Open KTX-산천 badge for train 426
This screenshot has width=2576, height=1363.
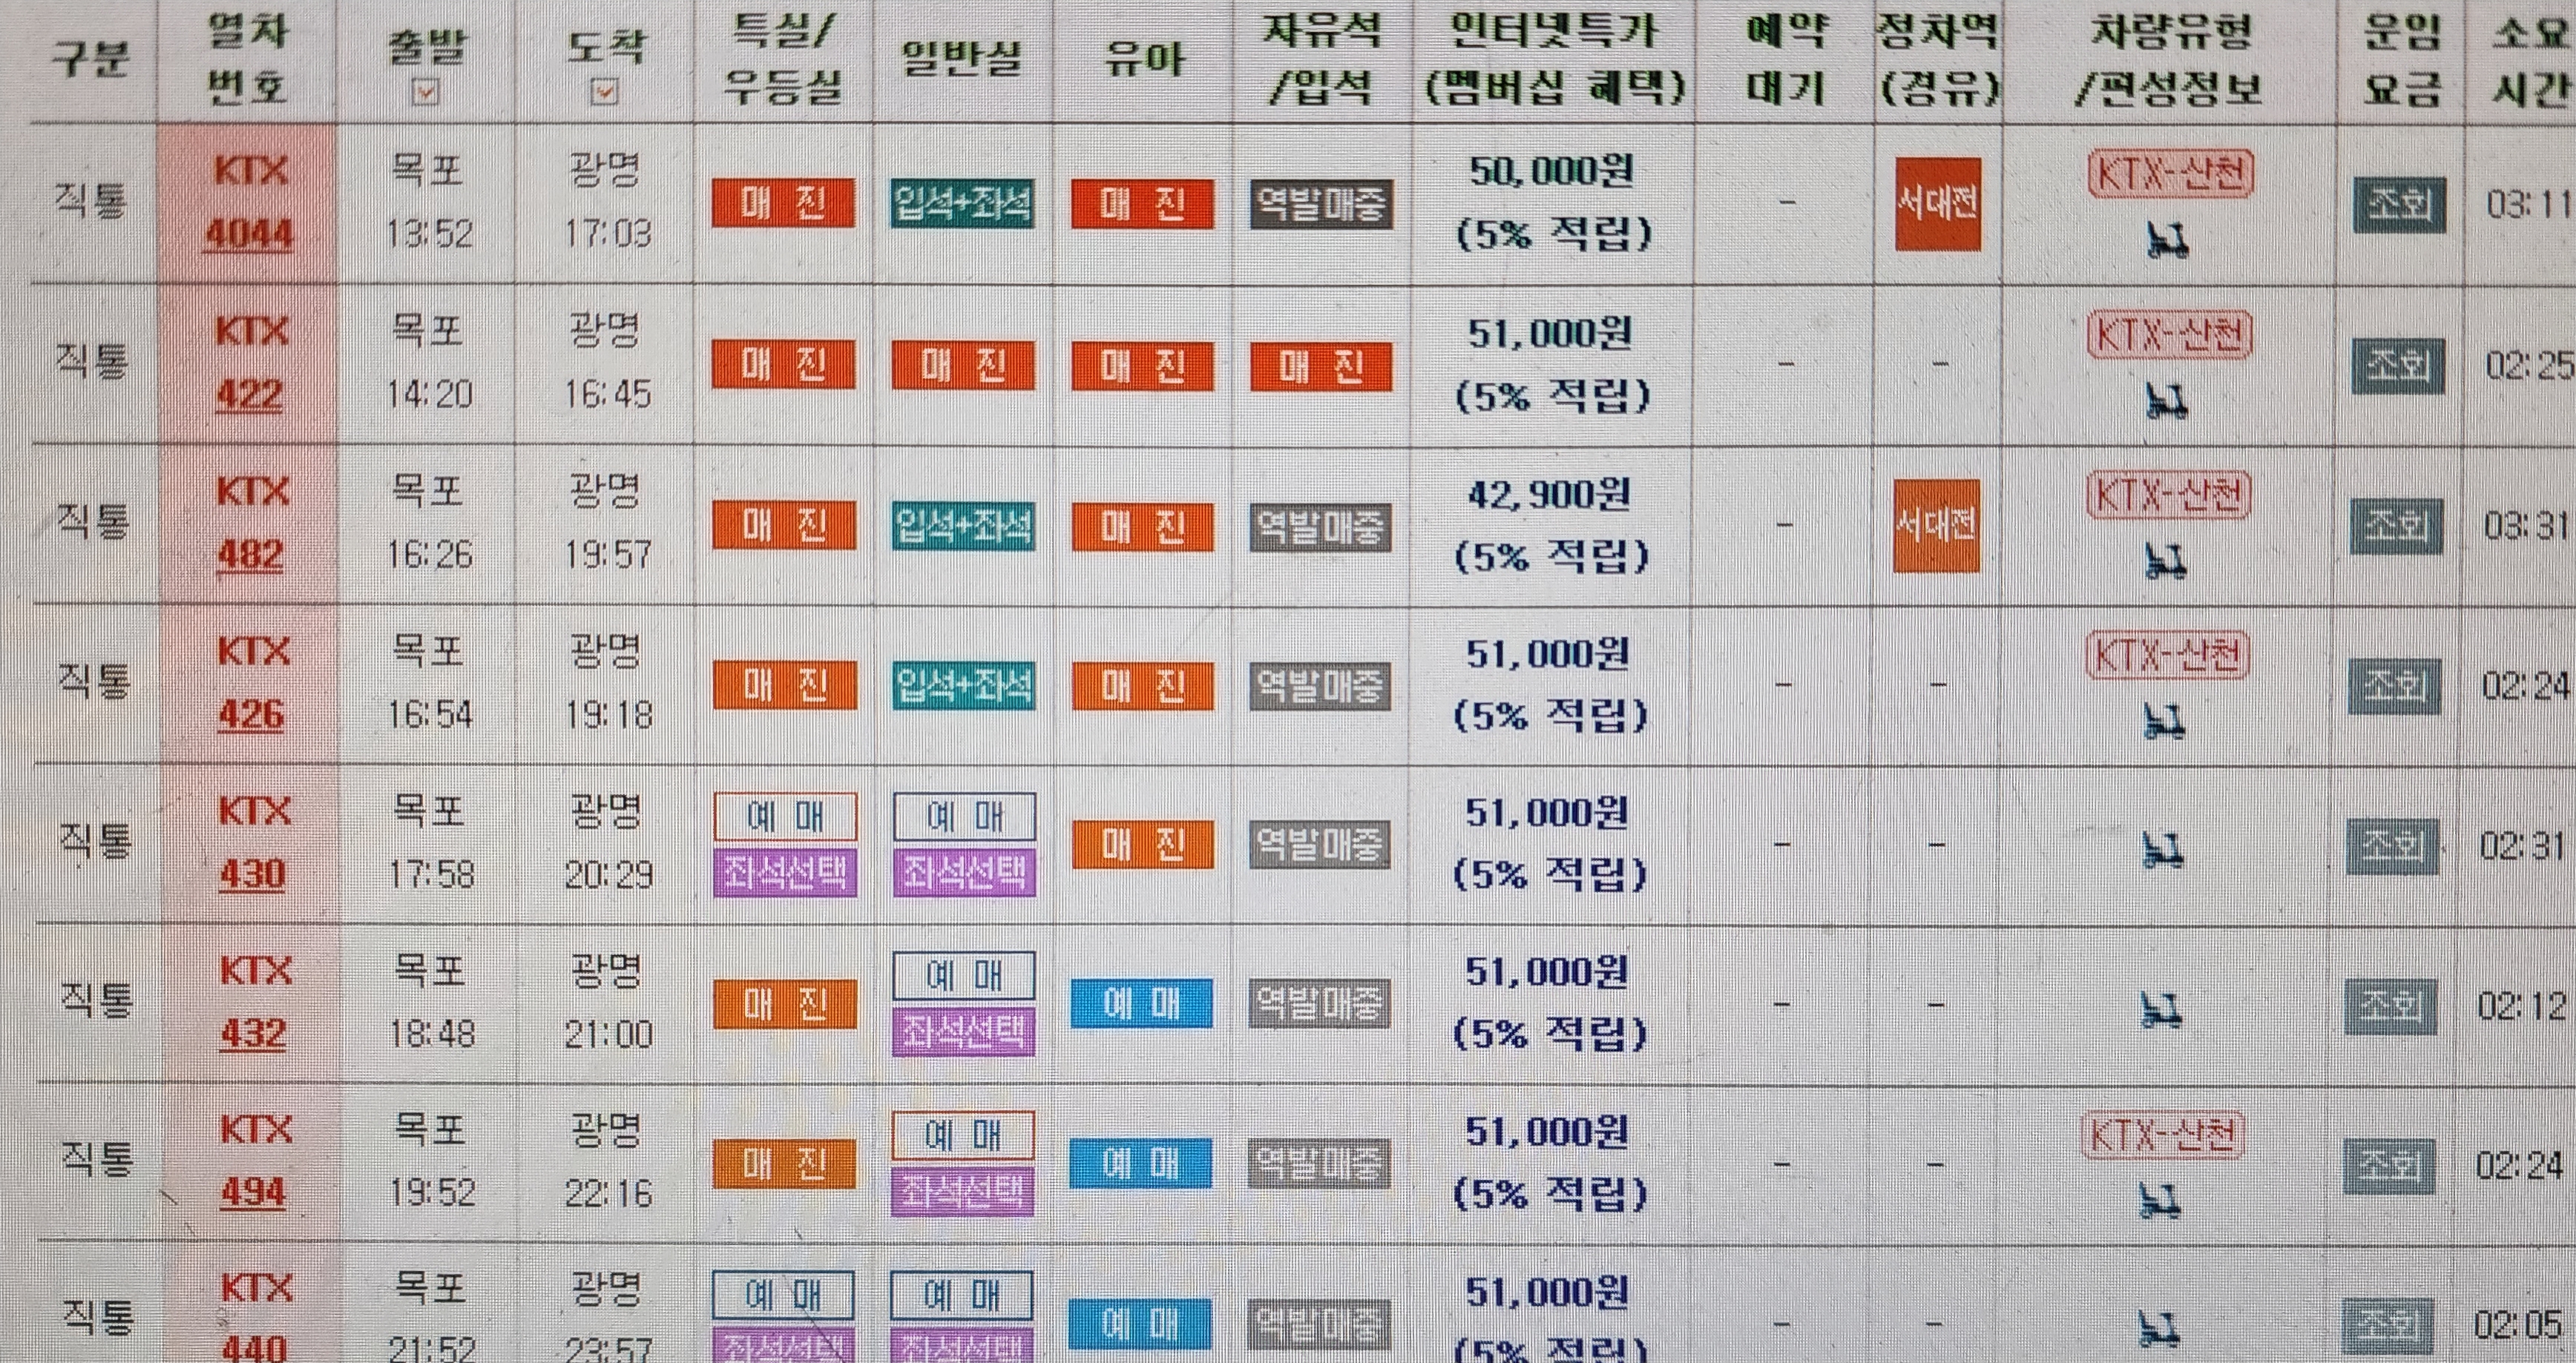click(x=2167, y=656)
